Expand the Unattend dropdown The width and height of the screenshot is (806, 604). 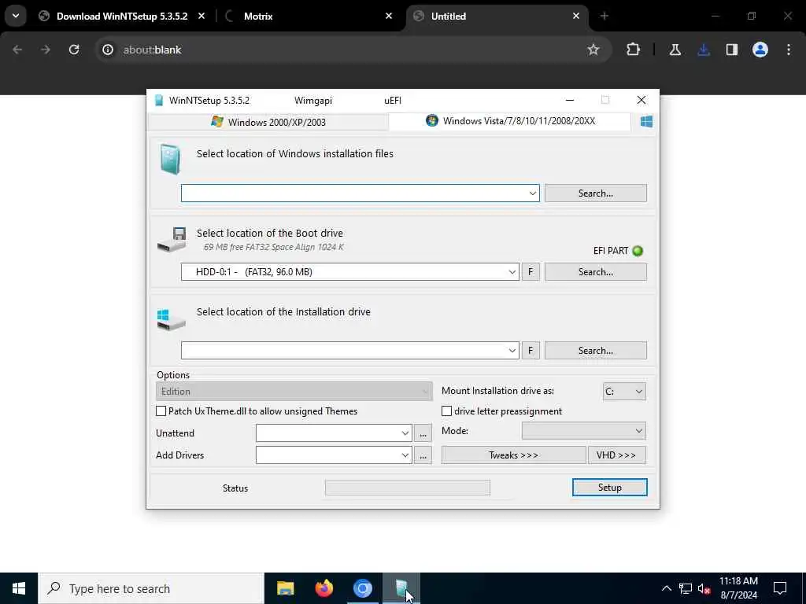(405, 433)
